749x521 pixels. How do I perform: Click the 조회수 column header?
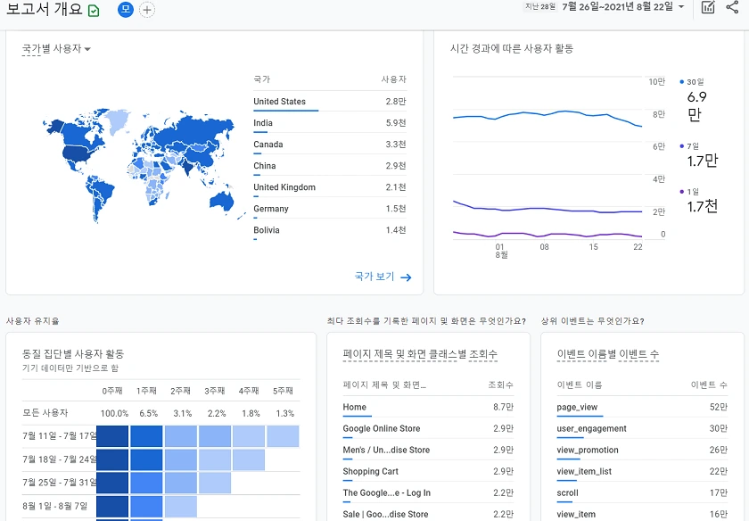click(500, 385)
